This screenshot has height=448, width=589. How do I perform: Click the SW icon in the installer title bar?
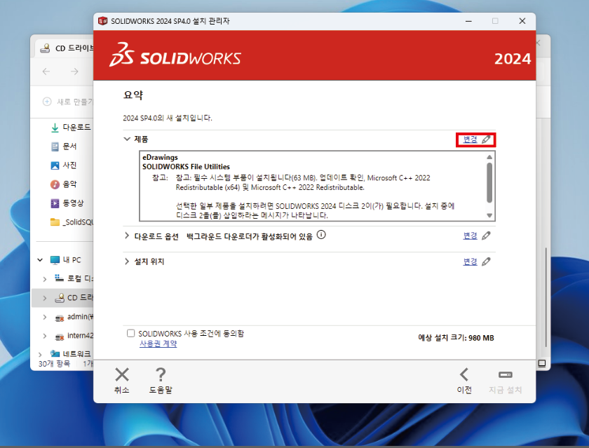(102, 21)
